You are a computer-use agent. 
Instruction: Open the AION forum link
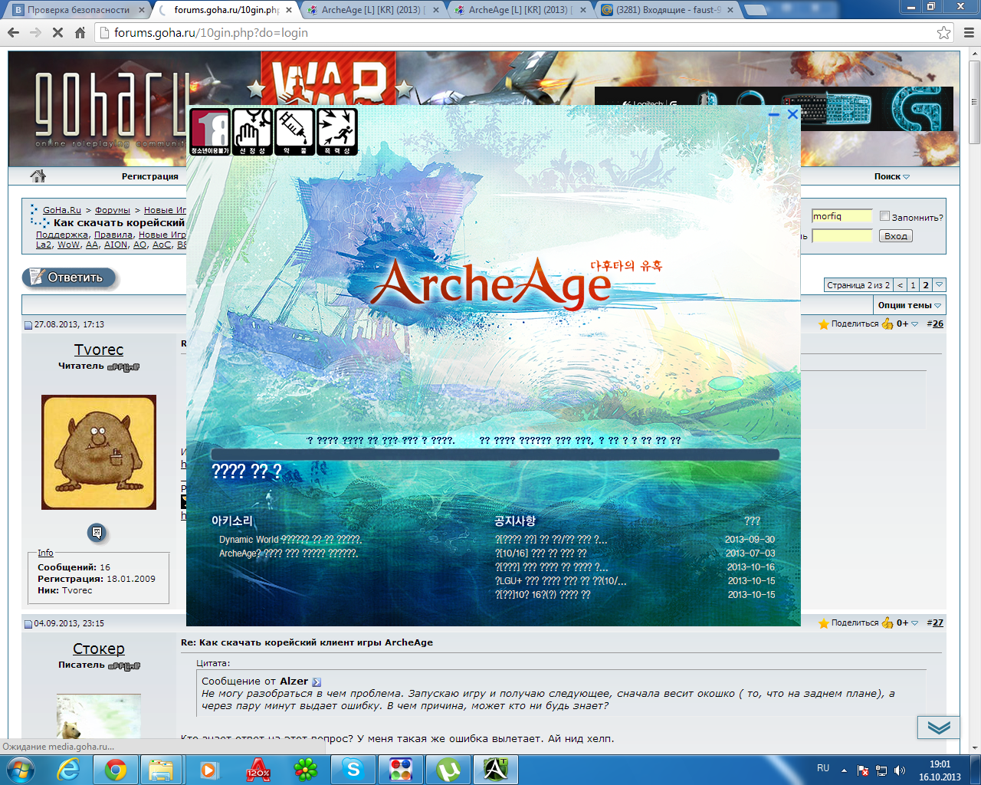tap(116, 245)
